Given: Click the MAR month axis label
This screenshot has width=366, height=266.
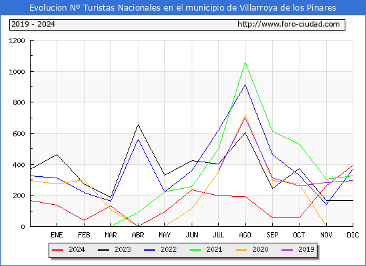Looking at the screenshot, I should click(111, 235).
